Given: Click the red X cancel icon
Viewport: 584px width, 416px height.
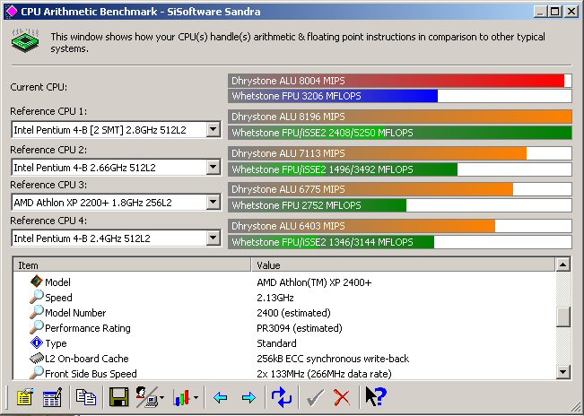Looking at the screenshot, I should pyautogui.click(x=342, y=397).
